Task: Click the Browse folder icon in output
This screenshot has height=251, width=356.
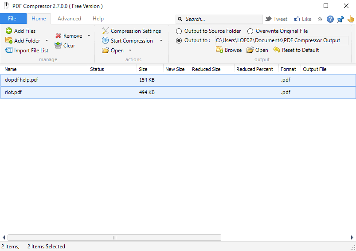Action: coord(219,50)
